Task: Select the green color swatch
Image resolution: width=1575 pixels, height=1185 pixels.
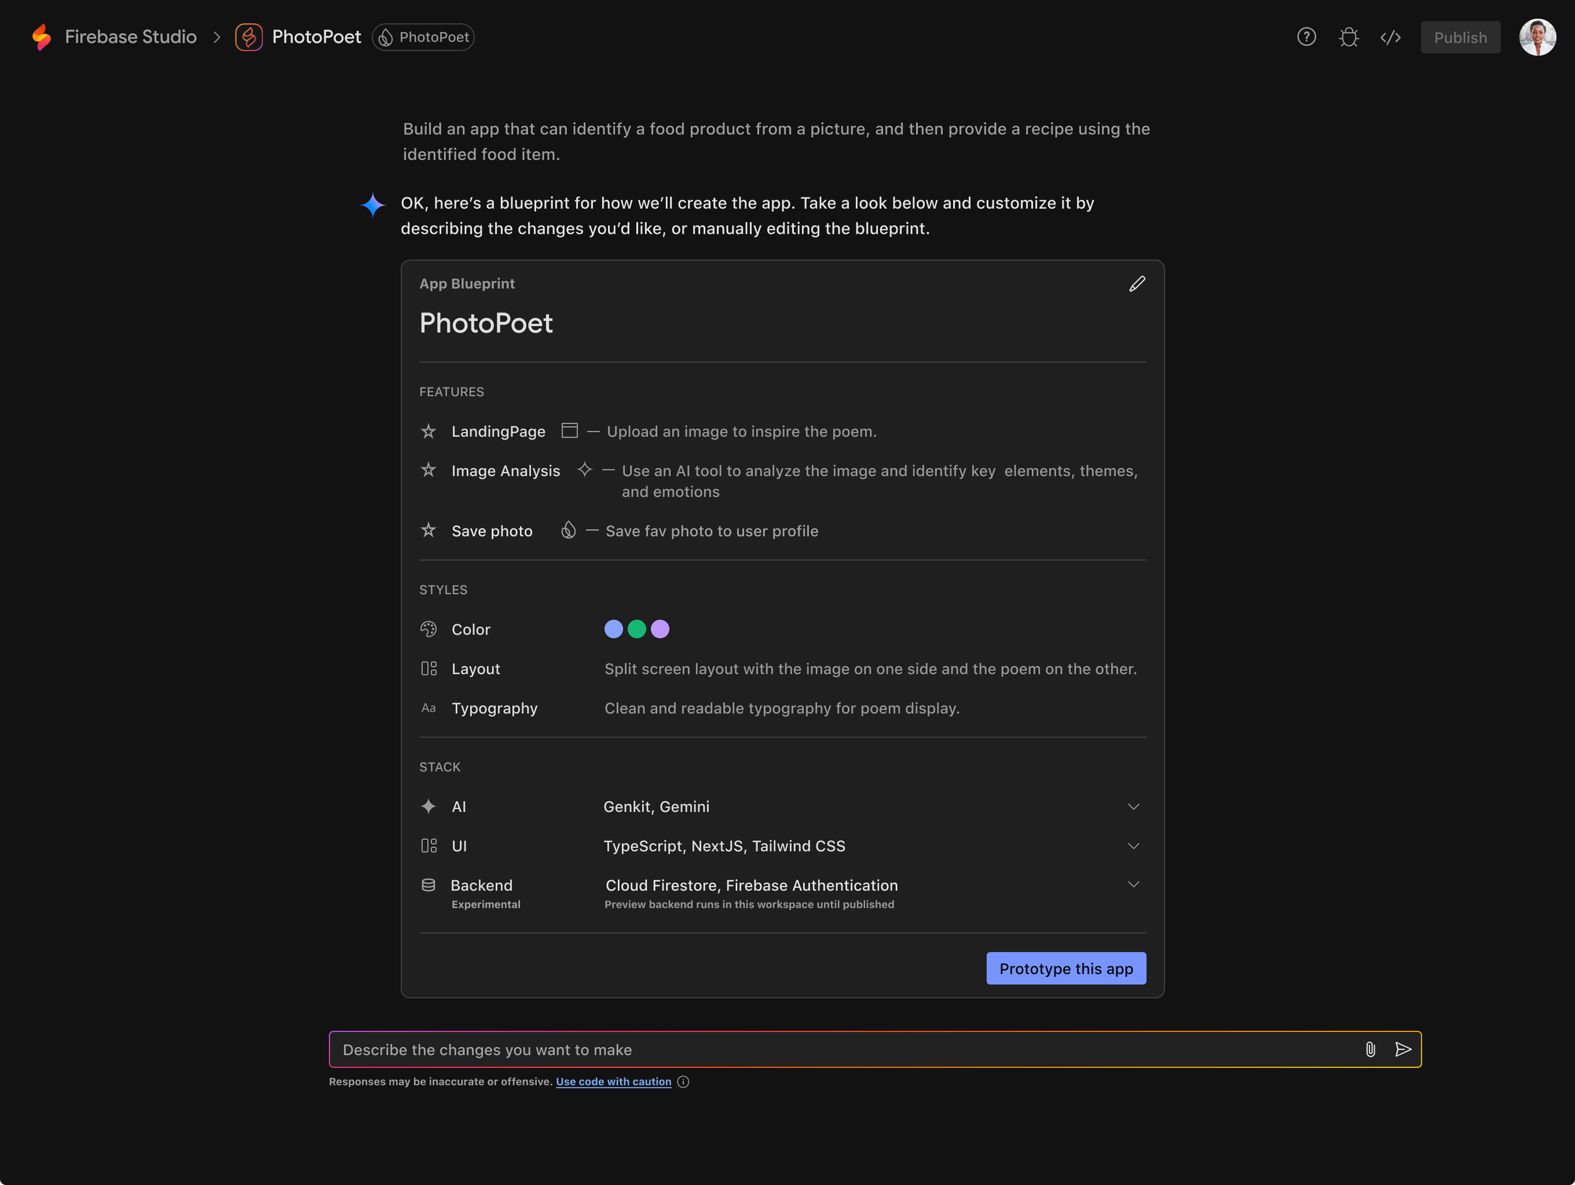Action: 636,629
